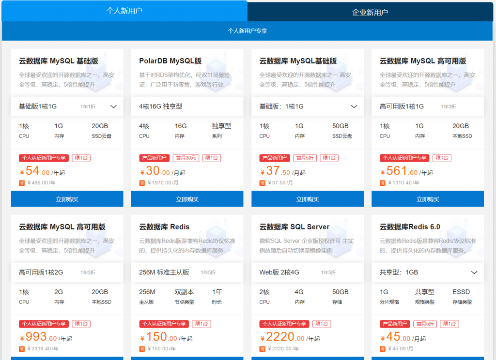Click the 省 savings icon next to ¥2318.40/年
496x360 pixels.
click(x=22, y=349)
